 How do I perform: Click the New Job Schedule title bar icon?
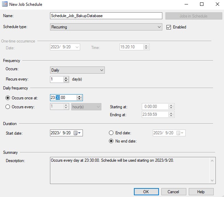pyautogui.click(x=5, y=4)
